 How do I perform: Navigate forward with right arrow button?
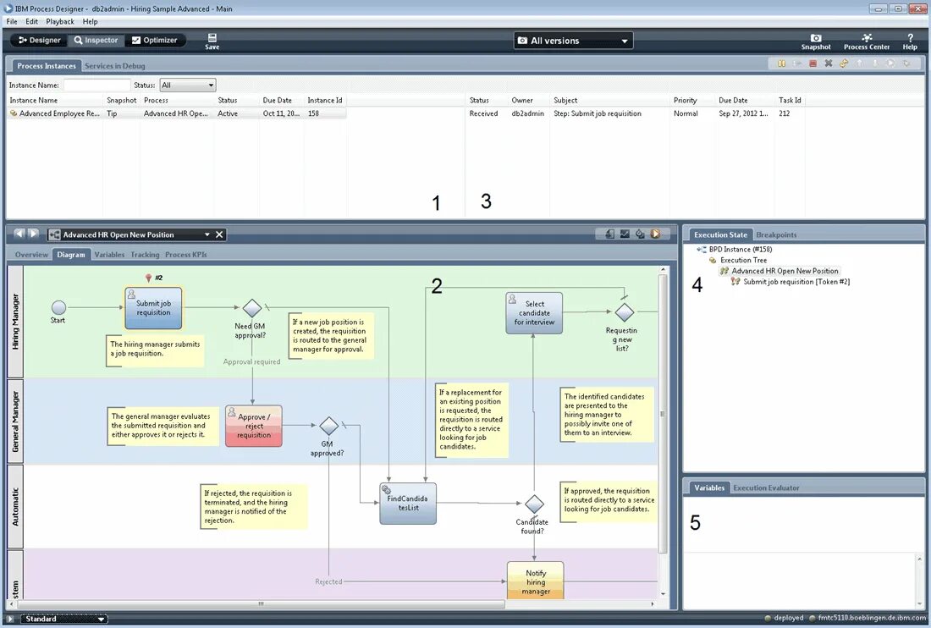click(x=33, y=234)
